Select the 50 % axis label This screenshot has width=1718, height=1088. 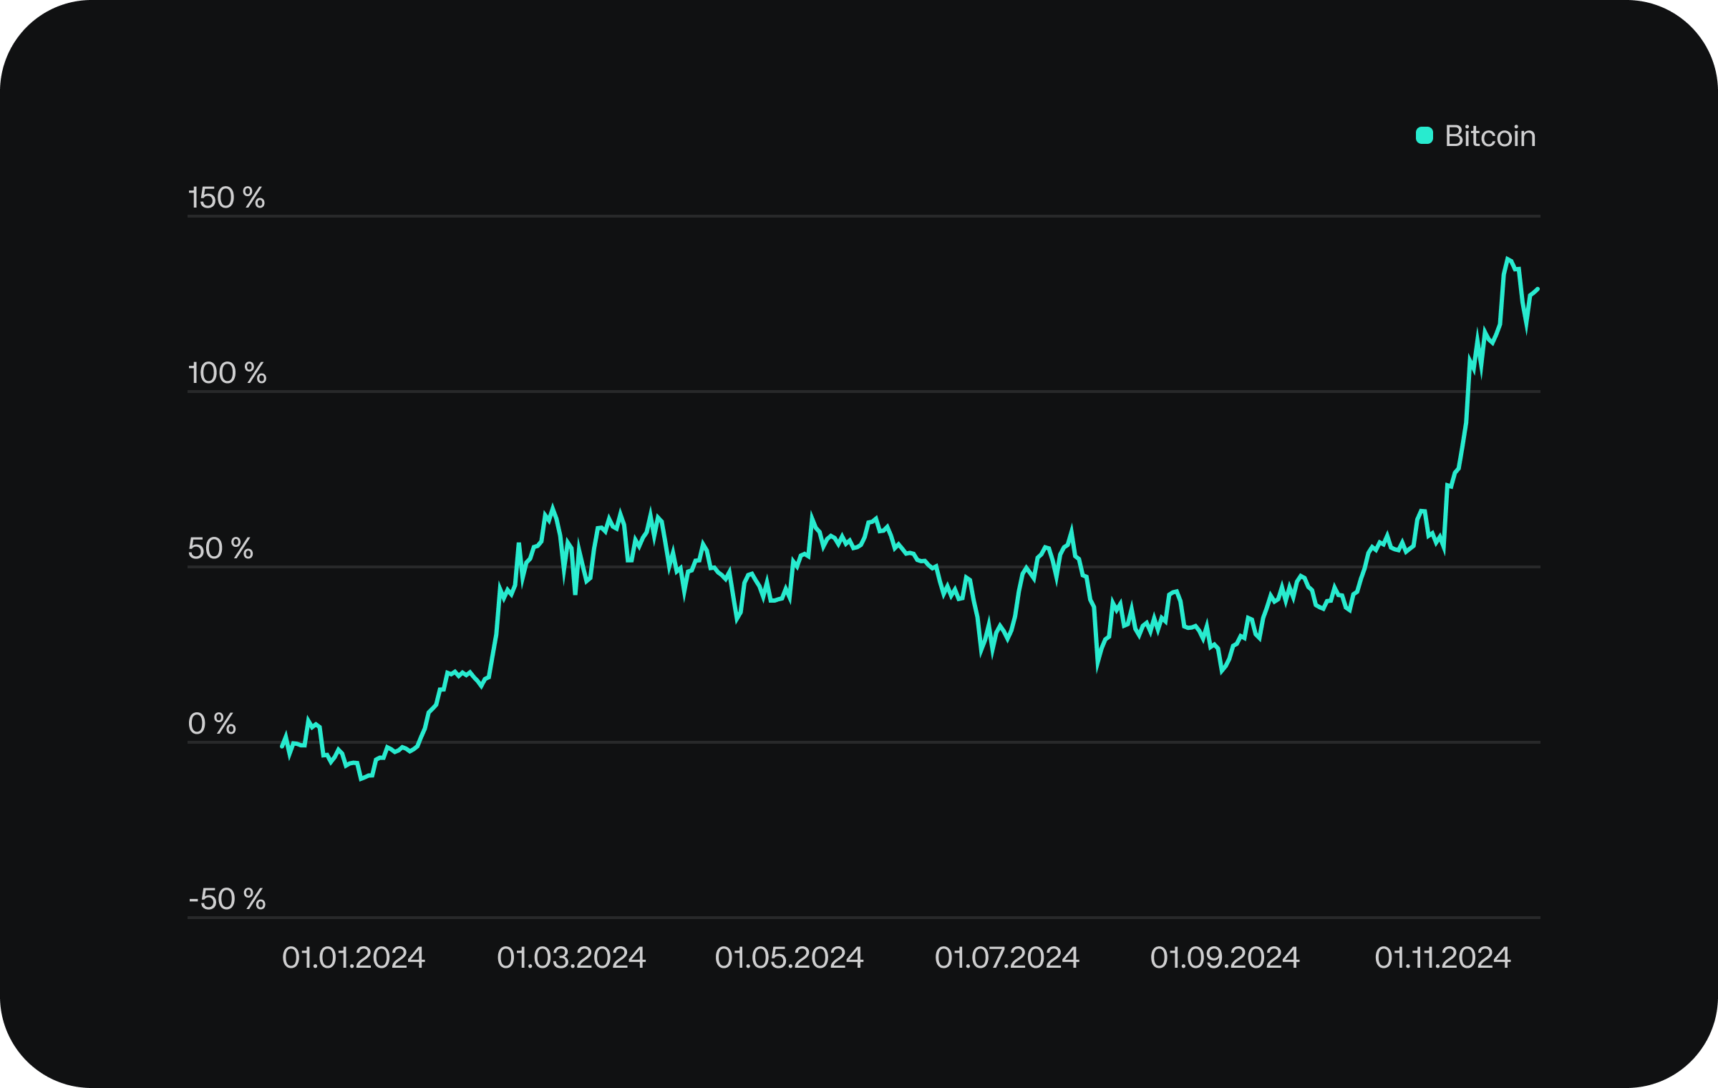tap(220, 548)
